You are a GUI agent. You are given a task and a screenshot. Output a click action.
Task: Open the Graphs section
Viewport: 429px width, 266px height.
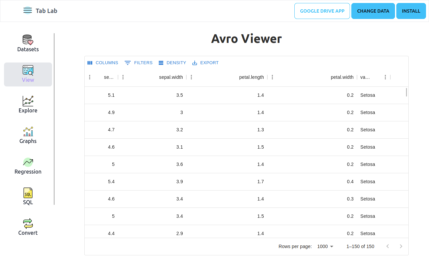click(x=28, y=134)
